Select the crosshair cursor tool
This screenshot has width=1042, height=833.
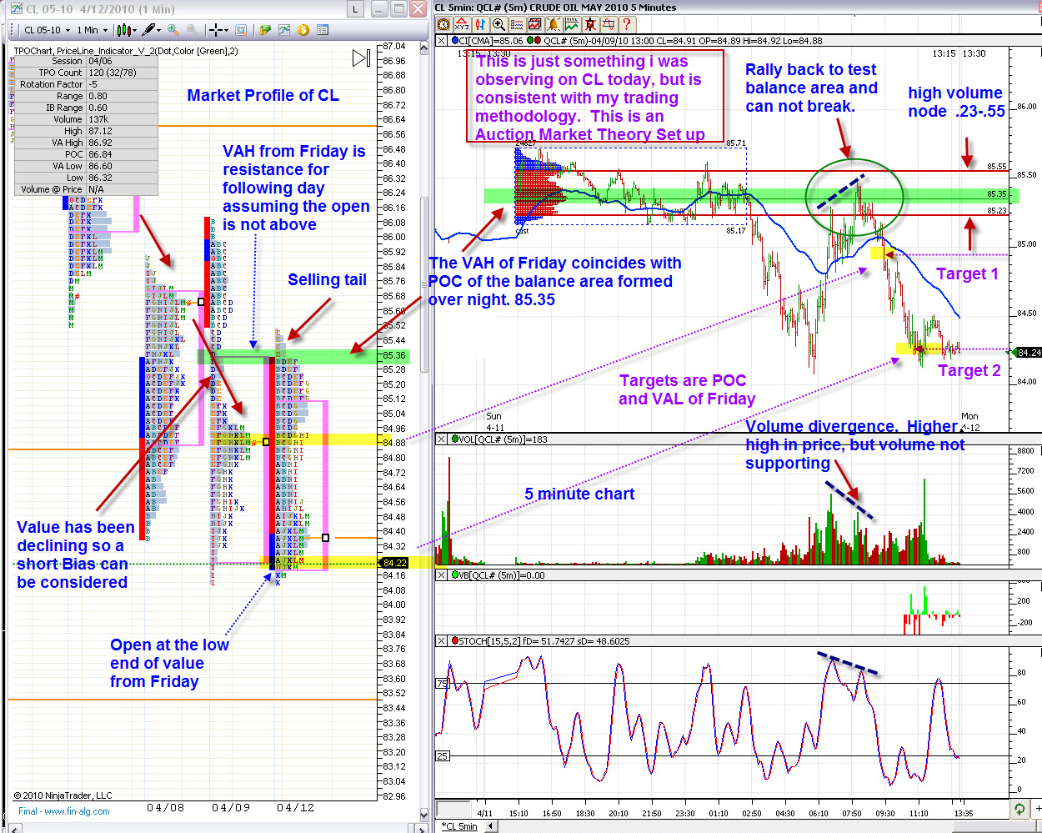coord(216,30)
